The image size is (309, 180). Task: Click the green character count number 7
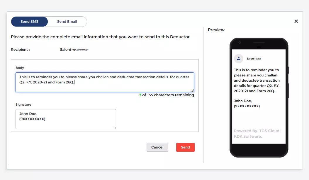pos(140,95)
